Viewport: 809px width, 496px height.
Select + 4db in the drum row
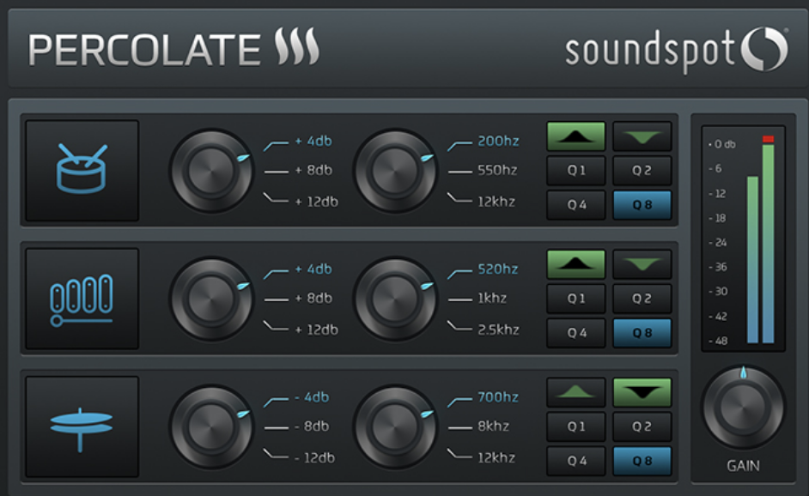[x=313, y=141]
